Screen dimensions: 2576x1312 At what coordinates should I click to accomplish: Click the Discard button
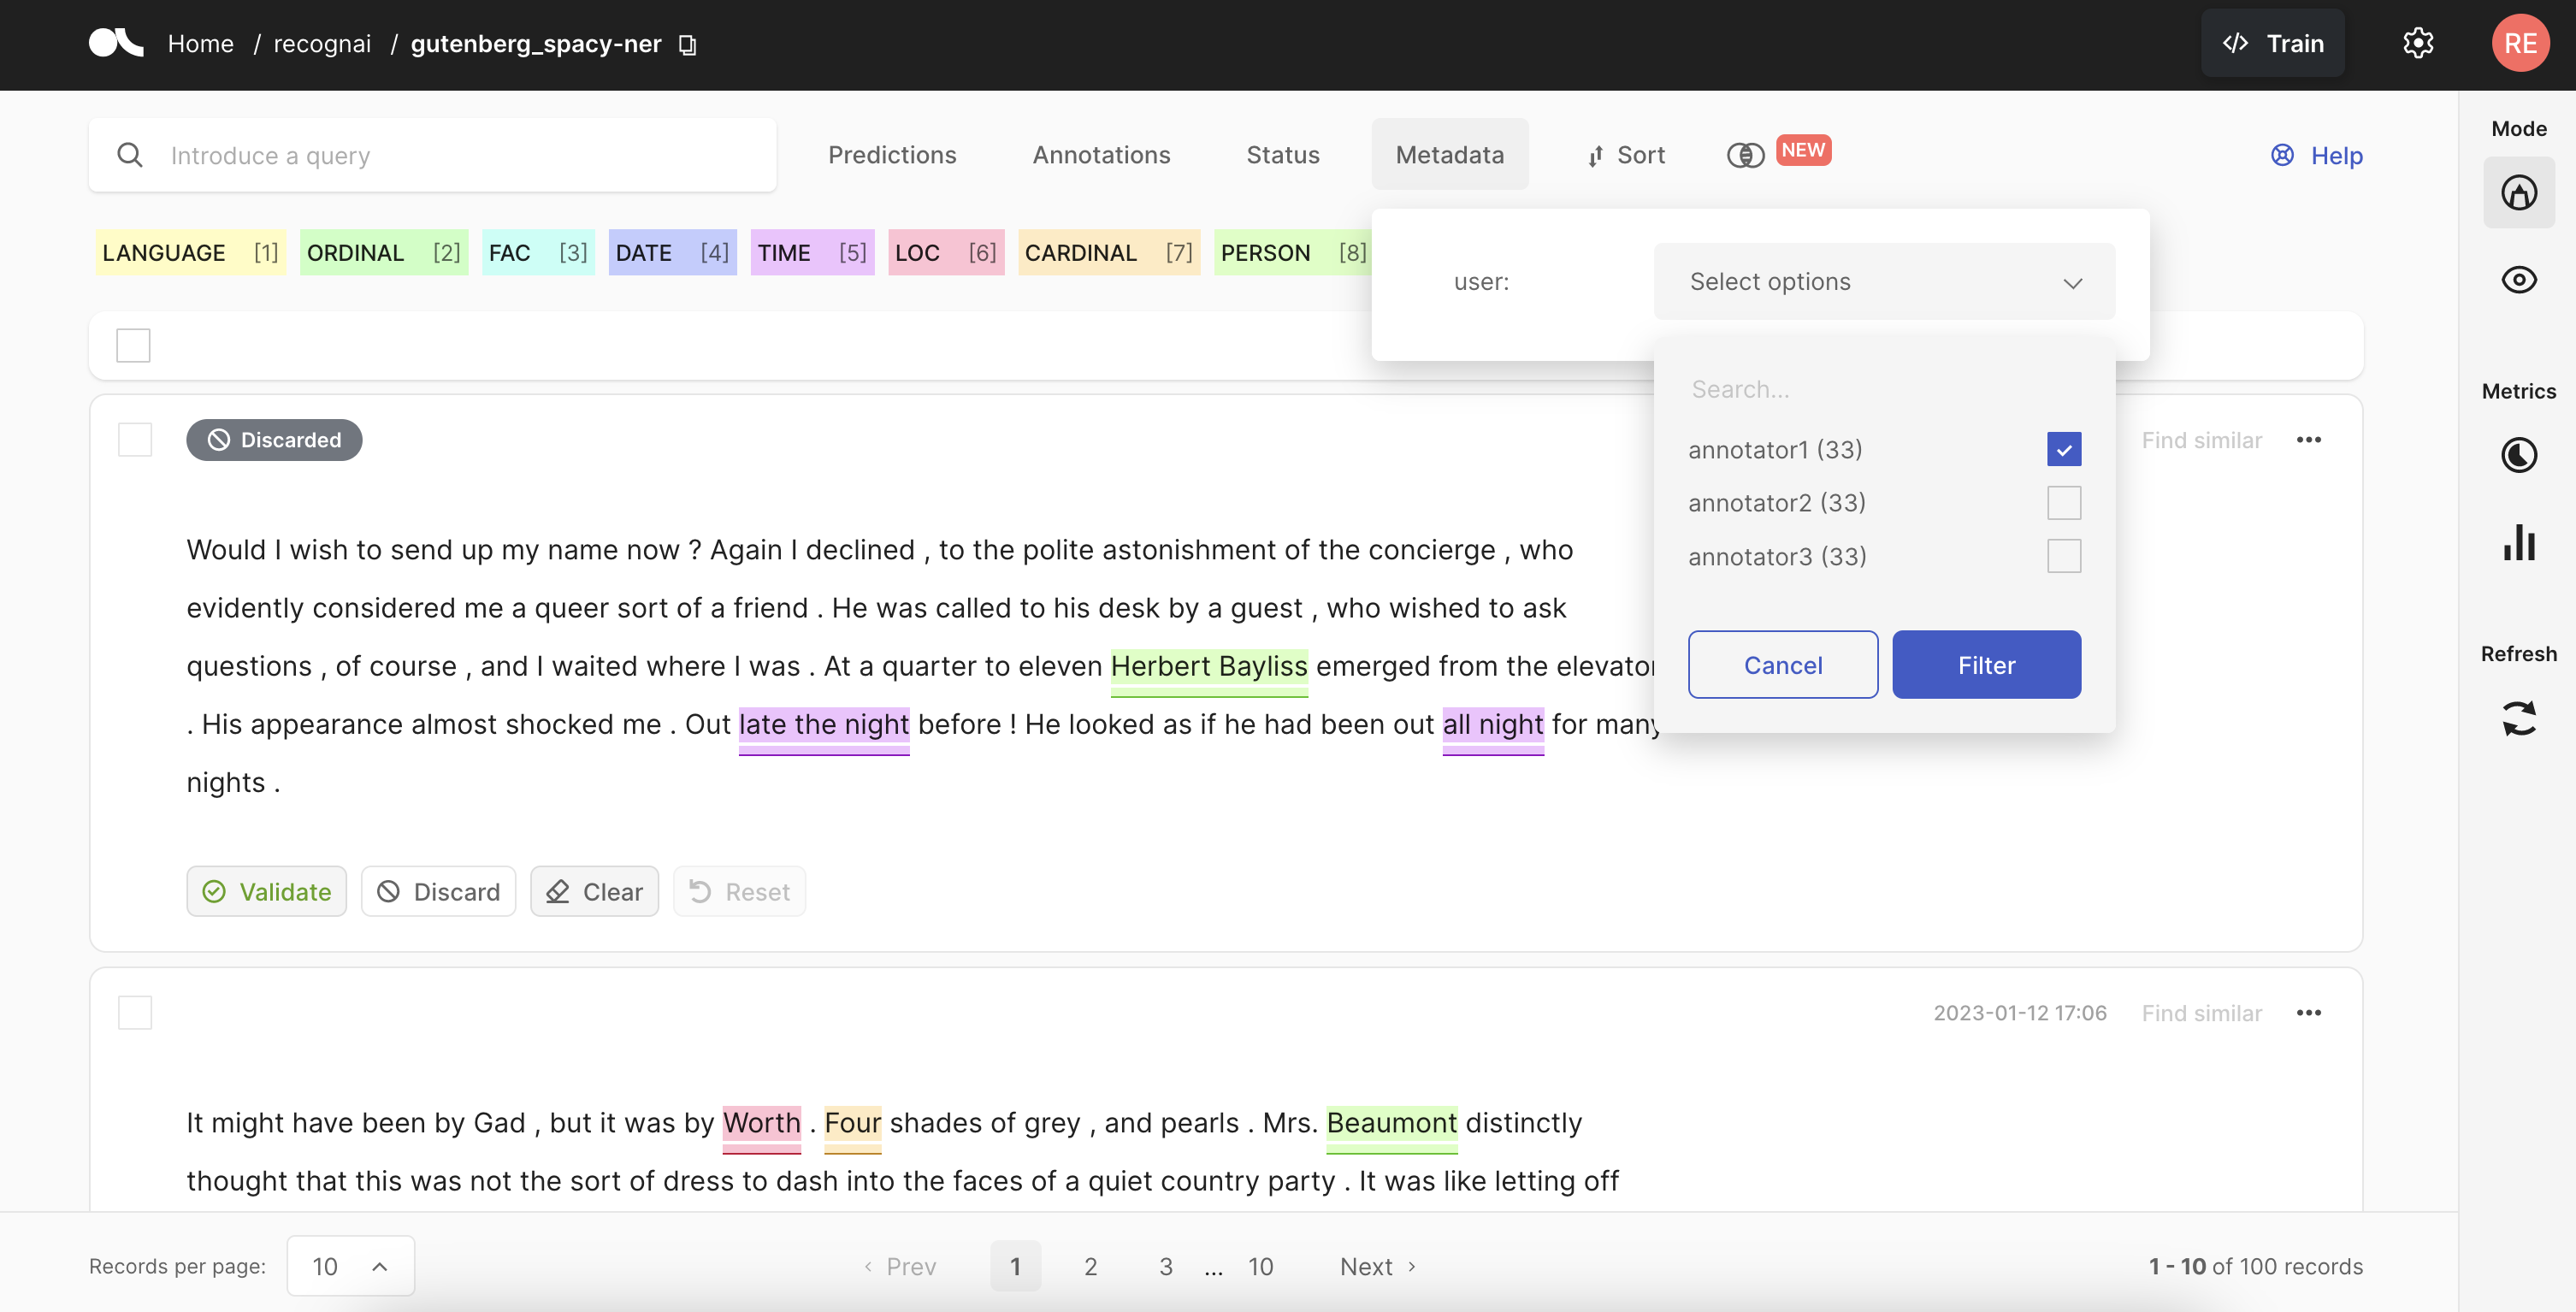point(438,891)
